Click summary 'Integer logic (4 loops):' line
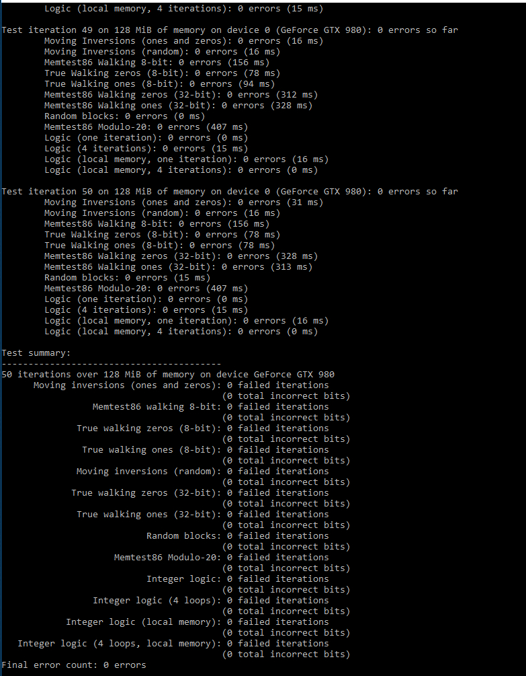Screen dimensions: 526x676 pyautogui.click(x=211, y=601)
